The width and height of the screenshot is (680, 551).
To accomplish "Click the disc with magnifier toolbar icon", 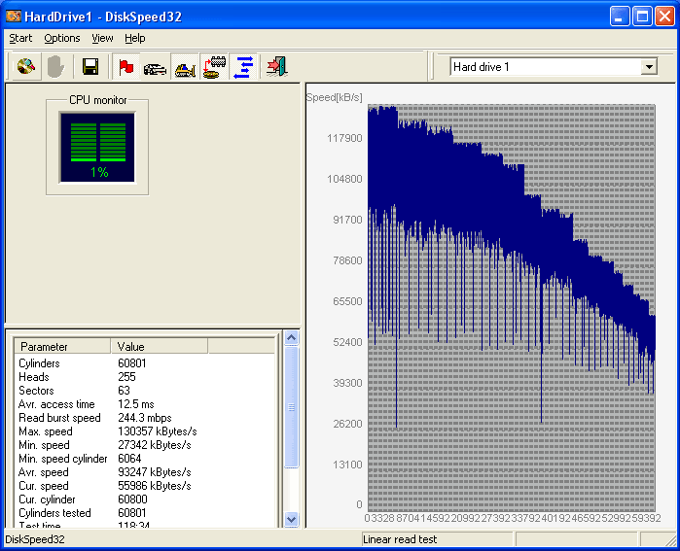I will click(26, 67).
